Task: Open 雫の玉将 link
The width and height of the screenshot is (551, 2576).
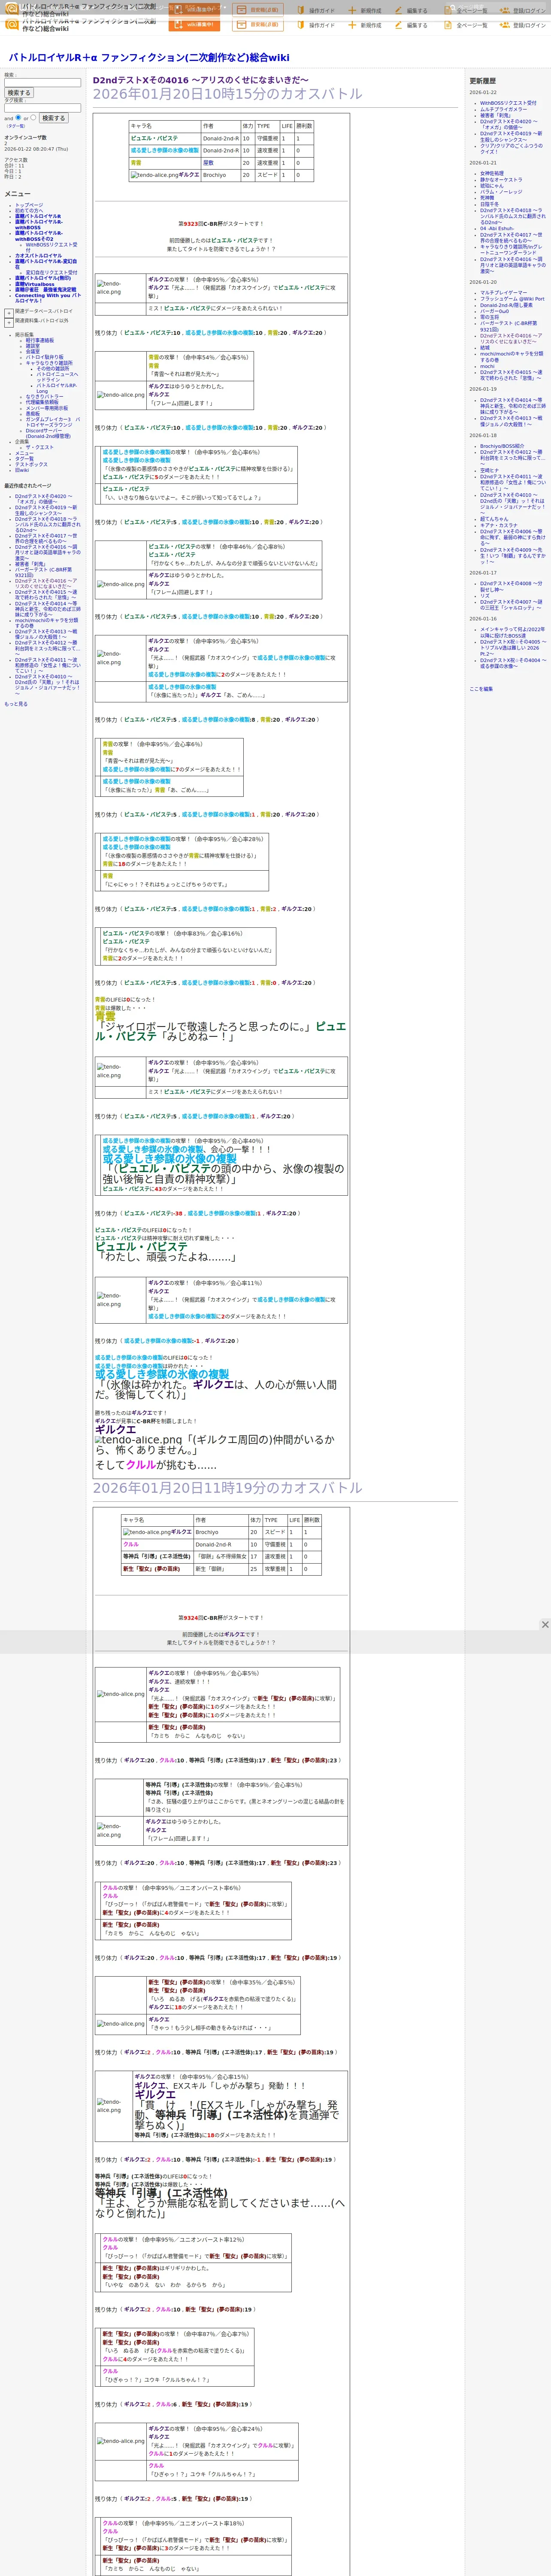Action: tap(490, 317)
